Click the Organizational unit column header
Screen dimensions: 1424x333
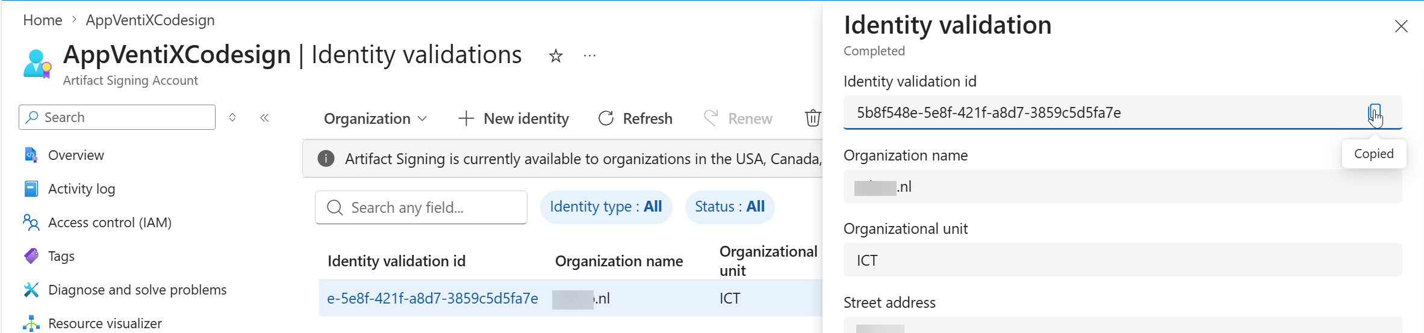[x=768, y=261]
